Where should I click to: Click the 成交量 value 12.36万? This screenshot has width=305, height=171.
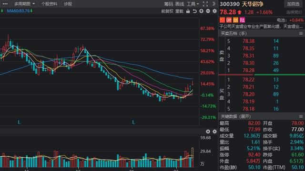pyautogui.click(x=252, y=136)
